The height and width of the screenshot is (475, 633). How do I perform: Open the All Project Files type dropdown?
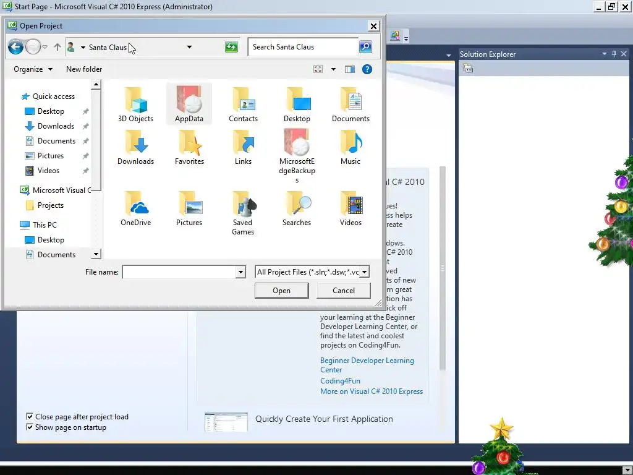click(364, 272)
